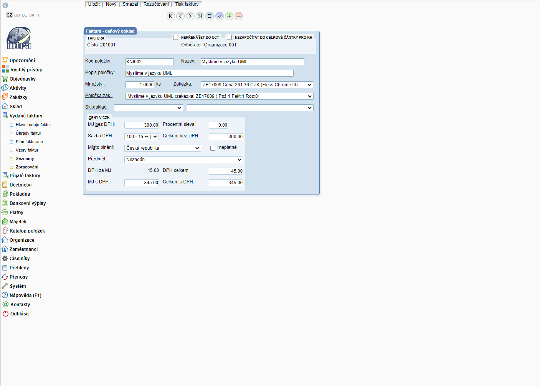Go to the previous record
The height and width of the screenshot is (386, 540).
tap(180, 16)
